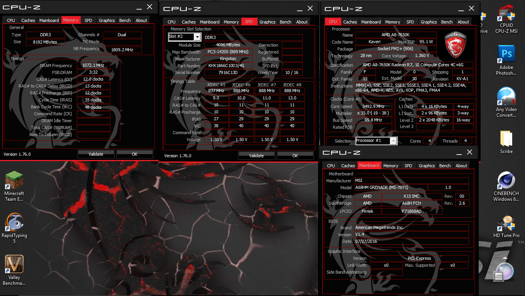Click the BIOS date 07/27/2016 field
This screenshot has width=525, height=296.
tap(412, 242)
